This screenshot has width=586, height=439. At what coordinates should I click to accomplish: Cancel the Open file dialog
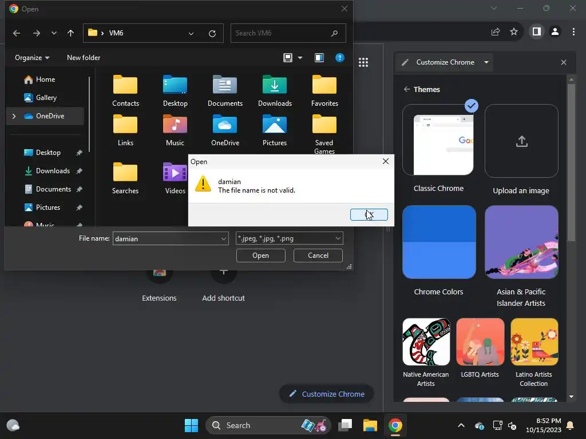coord(318,256)
